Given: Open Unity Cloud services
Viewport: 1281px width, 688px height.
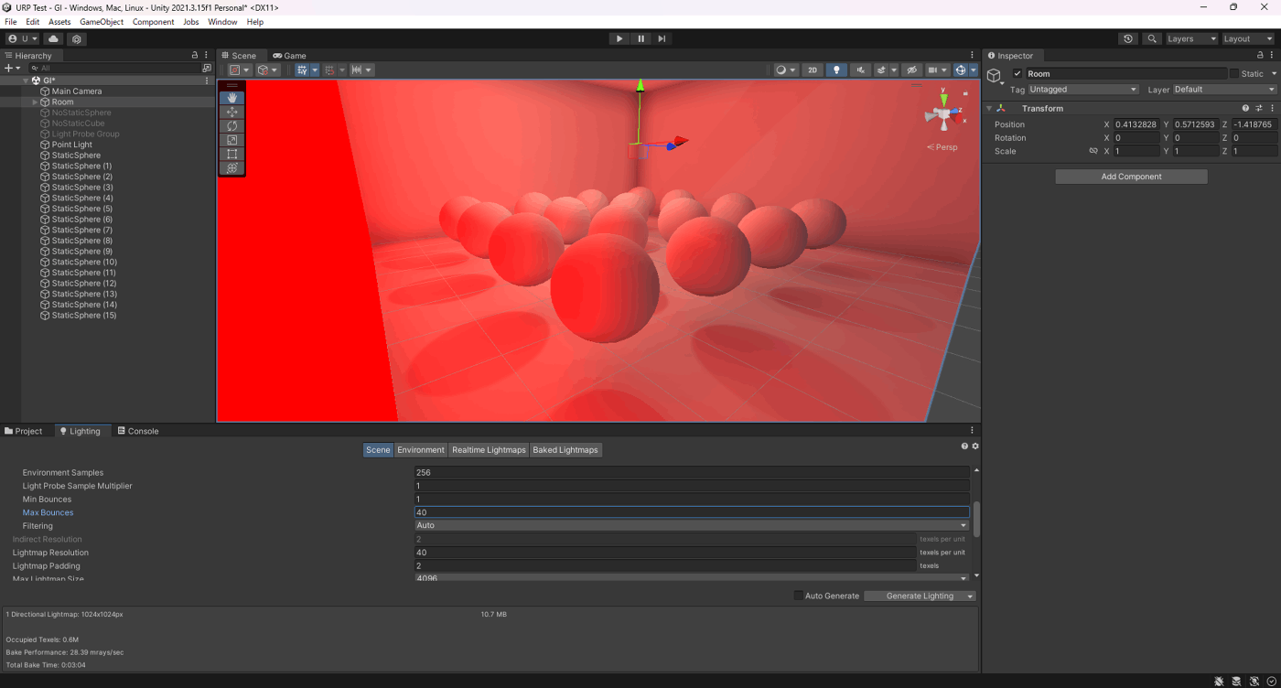Looking at the screenshot, I should click(x=53, y=38).
